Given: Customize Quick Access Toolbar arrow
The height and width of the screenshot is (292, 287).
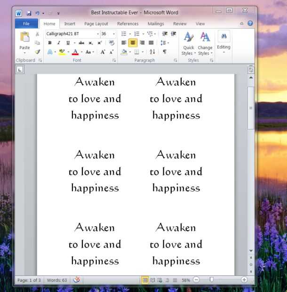Looking at the screenshot, I should pyautogui.click(x=58, y=13).
